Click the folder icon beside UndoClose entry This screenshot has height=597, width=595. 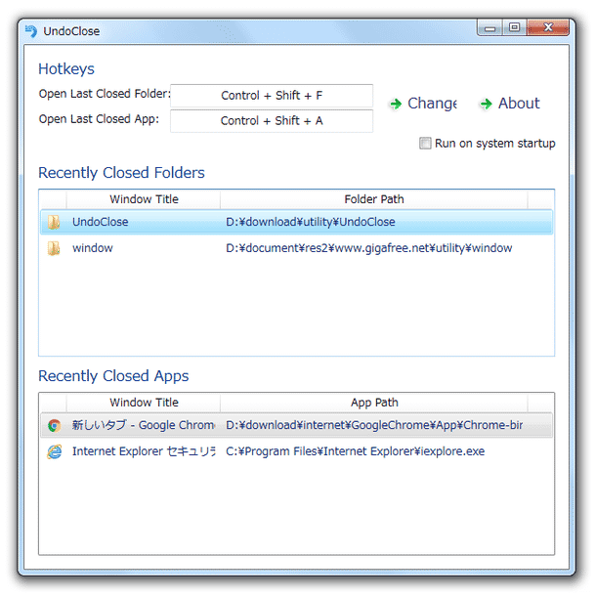54,222
